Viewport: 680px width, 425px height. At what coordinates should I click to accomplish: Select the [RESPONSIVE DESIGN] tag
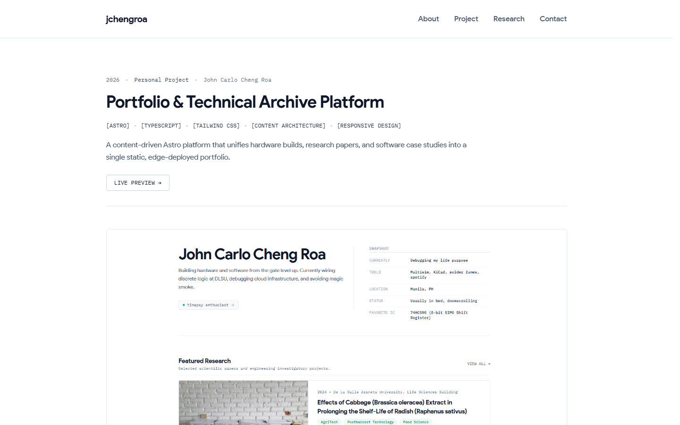click(x=369, y=126)
